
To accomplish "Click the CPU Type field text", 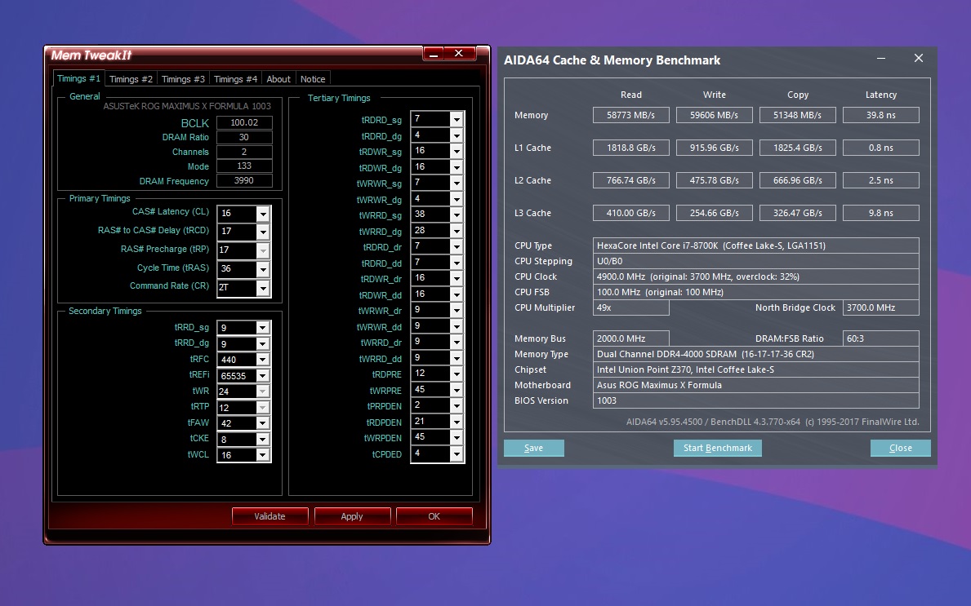I will [x=756, y=245].
